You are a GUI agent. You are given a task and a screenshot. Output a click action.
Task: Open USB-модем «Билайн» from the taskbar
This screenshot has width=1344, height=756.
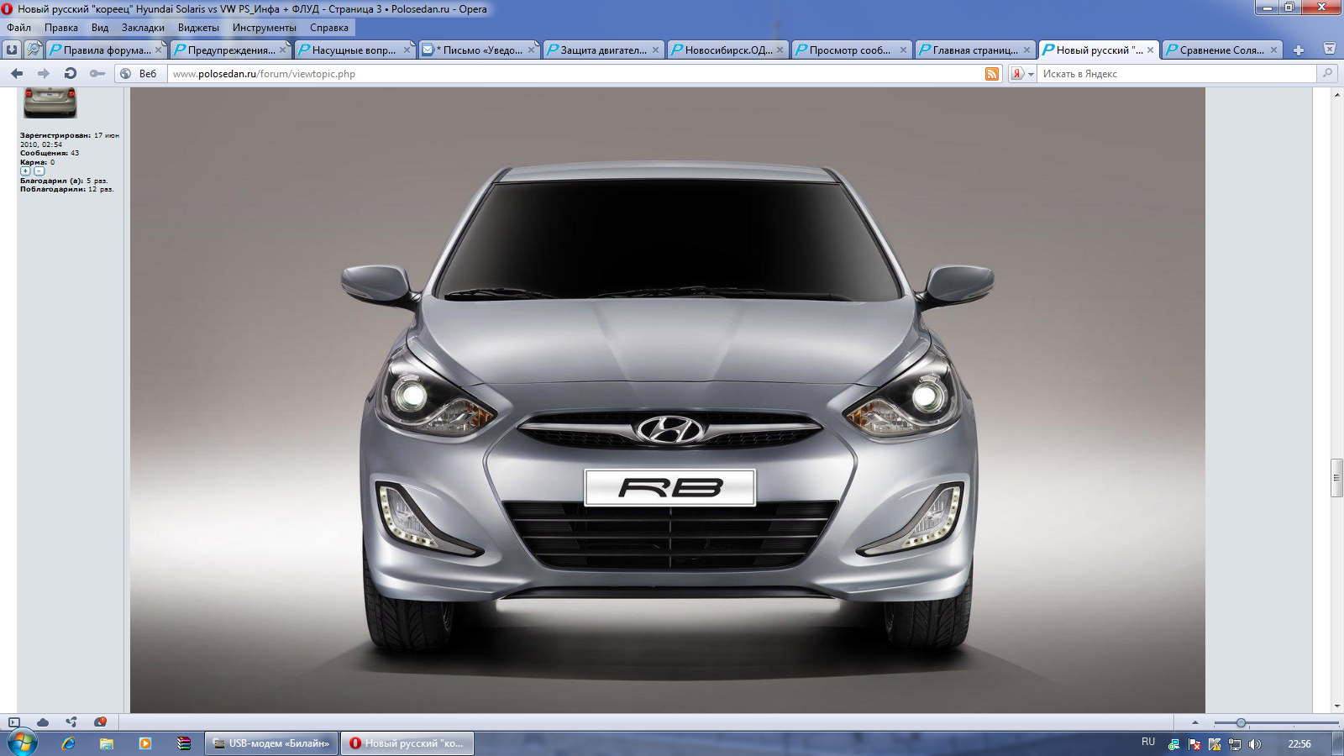pos(271,743)
